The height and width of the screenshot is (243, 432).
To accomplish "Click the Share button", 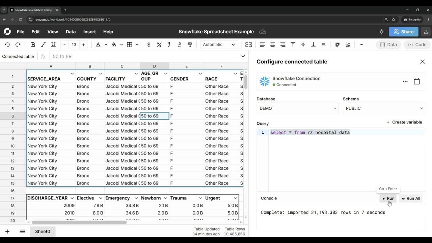I will point(404,32).
